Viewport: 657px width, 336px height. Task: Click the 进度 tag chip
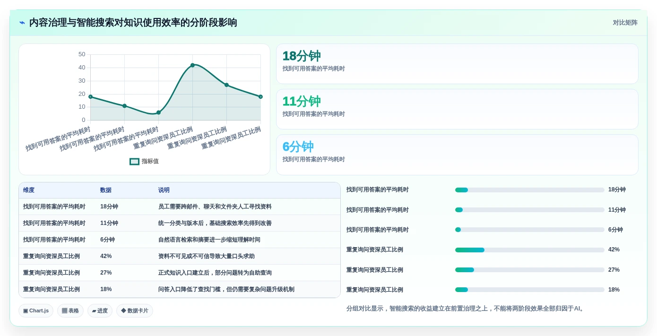point(100,310)
